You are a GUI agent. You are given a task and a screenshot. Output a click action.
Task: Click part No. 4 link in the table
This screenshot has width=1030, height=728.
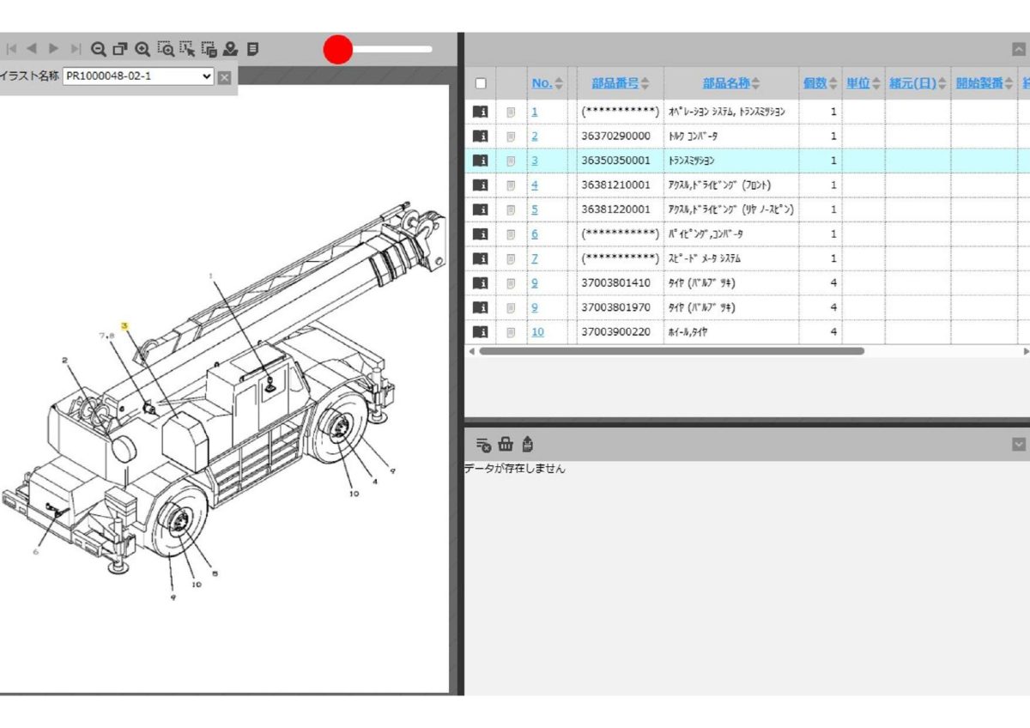click(x=535, y=185)
